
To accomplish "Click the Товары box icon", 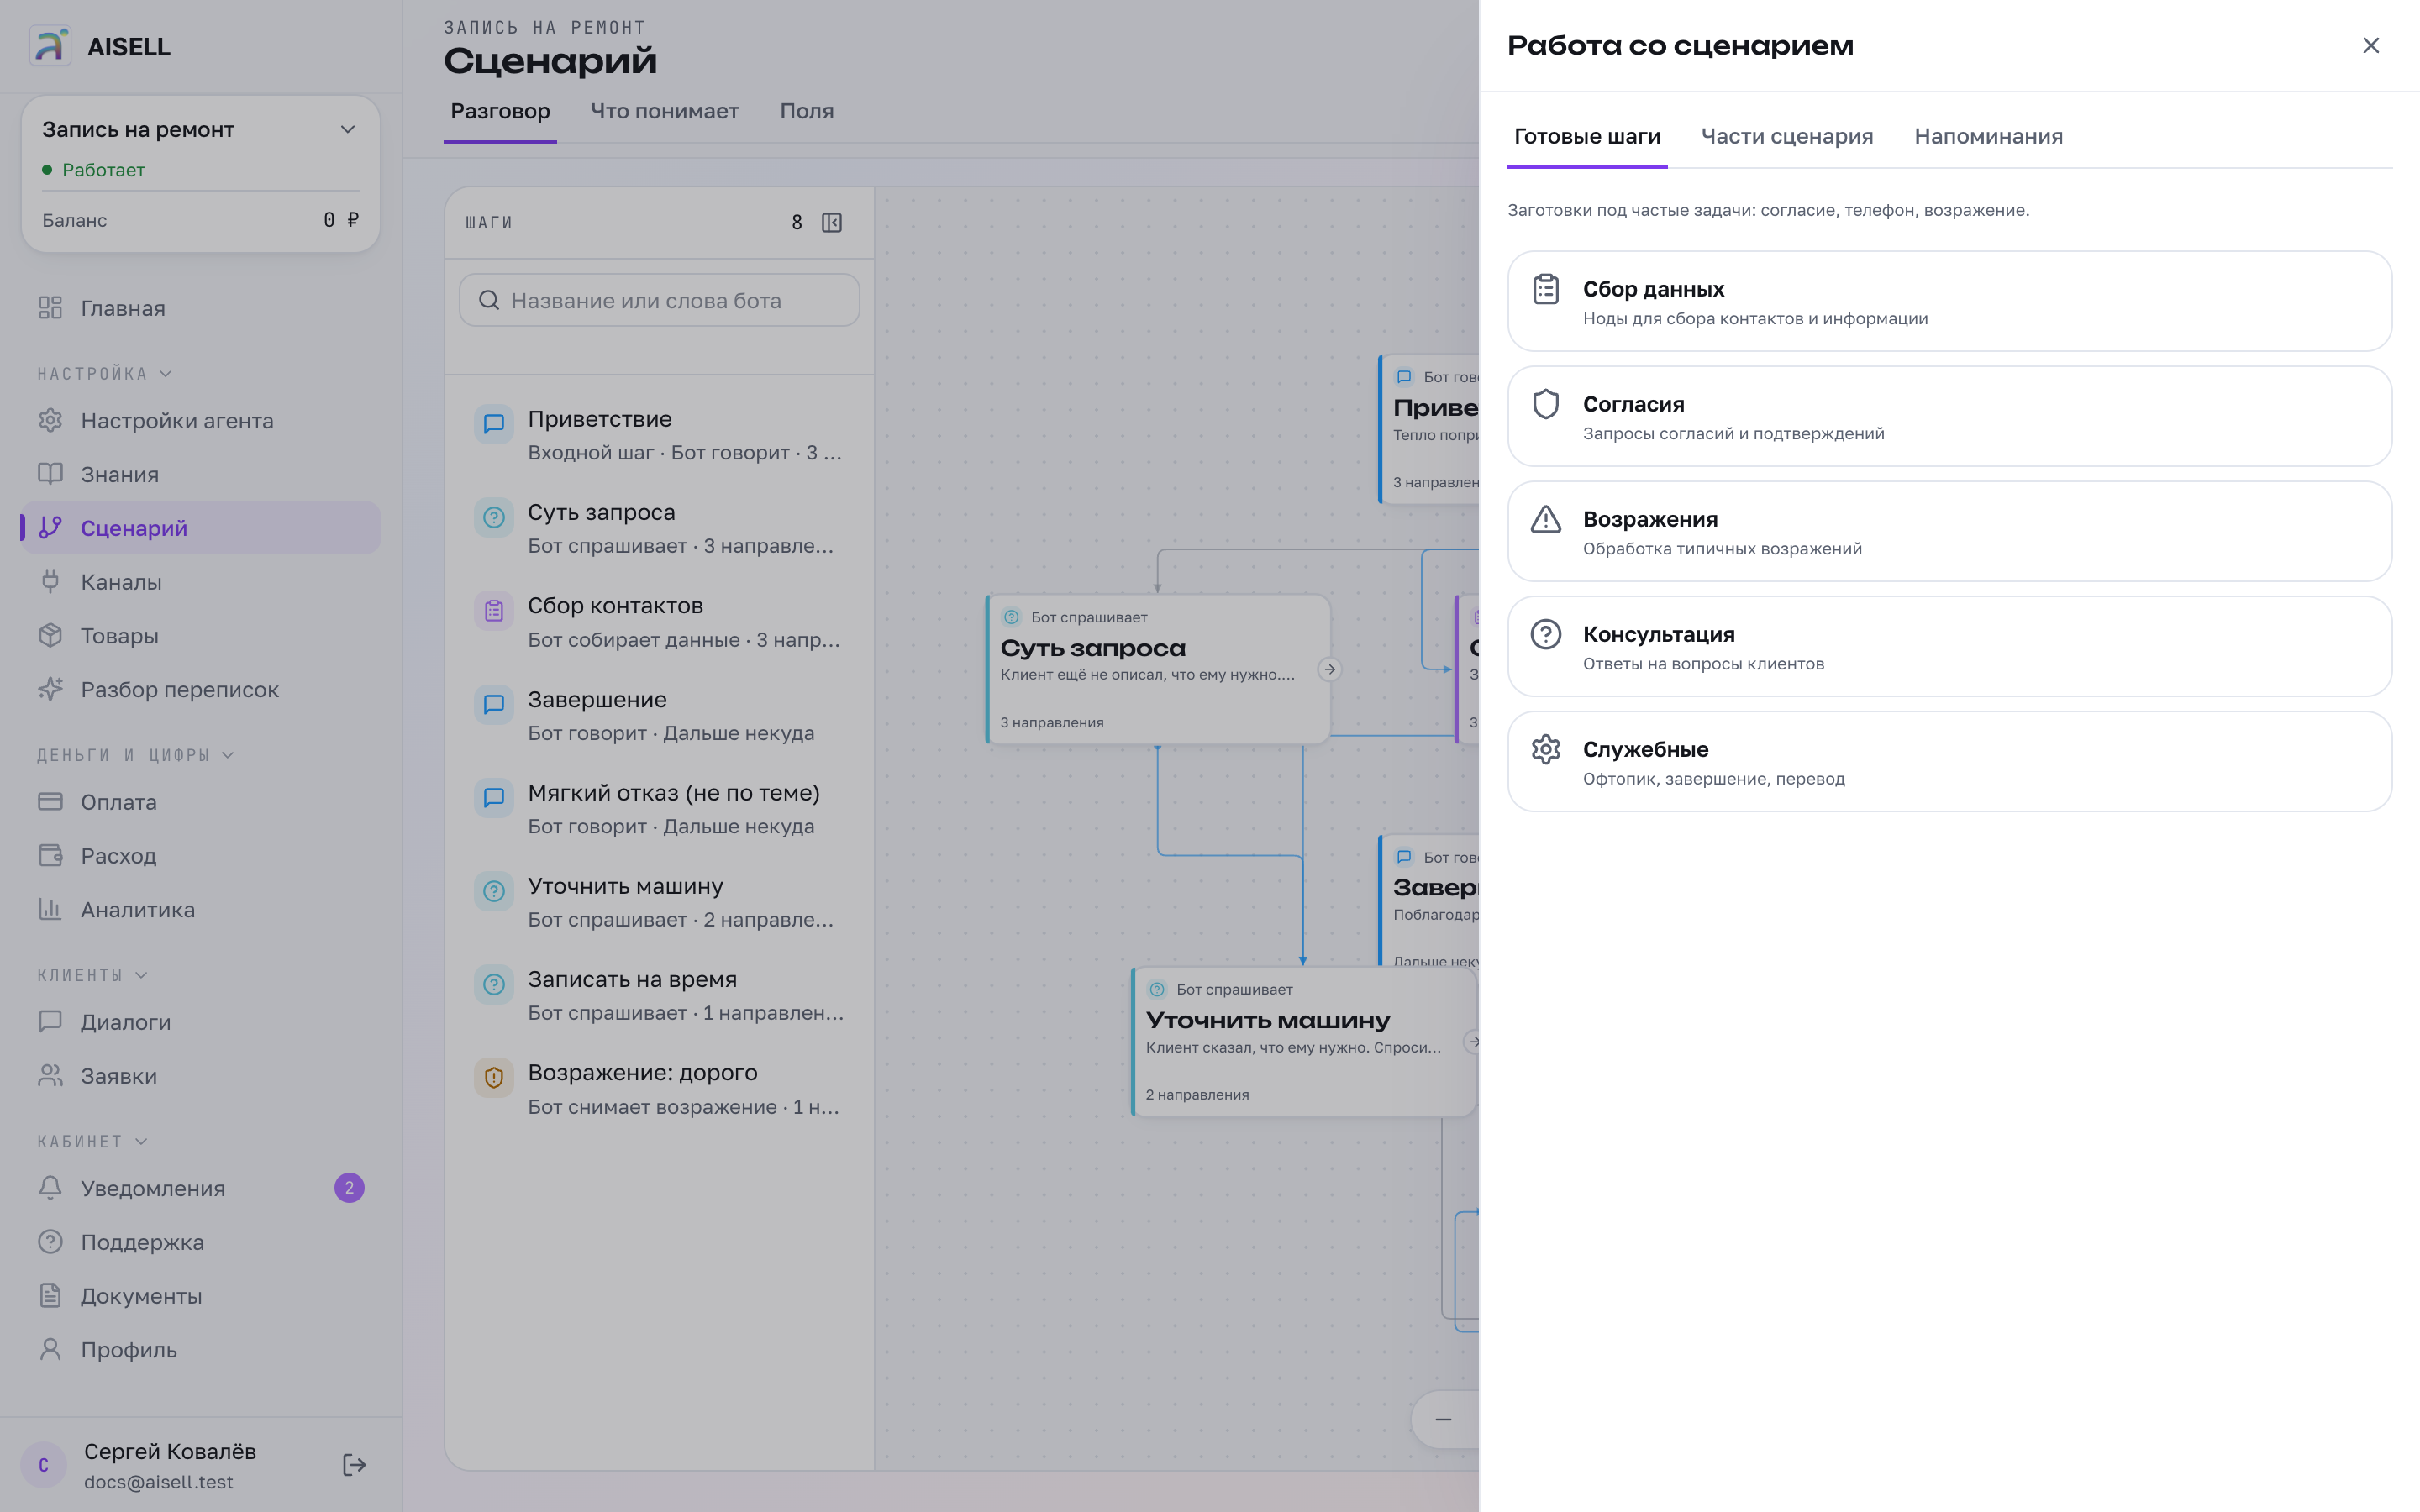I will (x=50, y=636).
